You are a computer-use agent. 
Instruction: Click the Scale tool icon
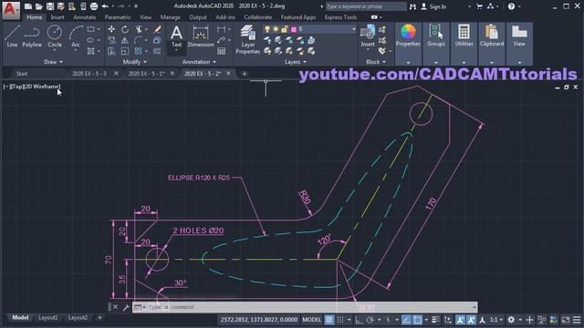coord(125,51)
